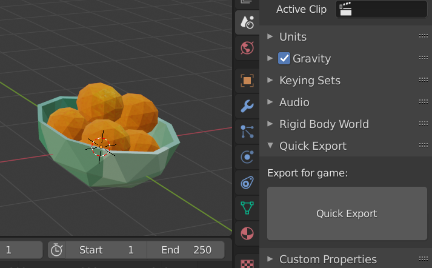432x268 pixels.
Task: Open the Modifiers wrench tab
Action: pos(247,106)
